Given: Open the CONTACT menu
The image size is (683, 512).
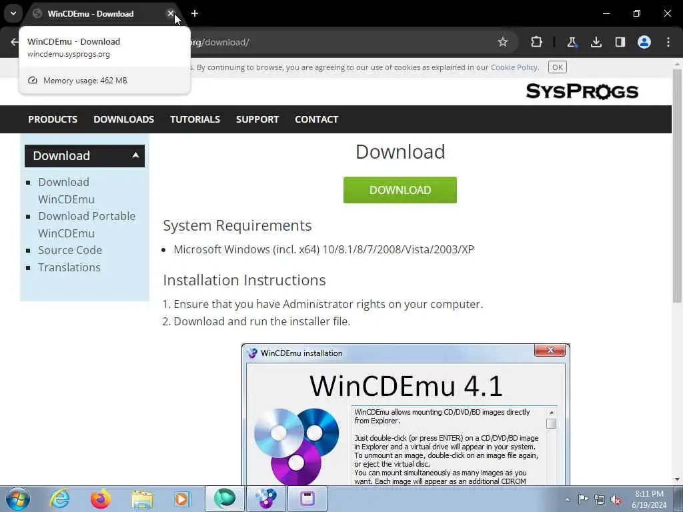Looking at the screenshot, I should (x=317, y=119).
